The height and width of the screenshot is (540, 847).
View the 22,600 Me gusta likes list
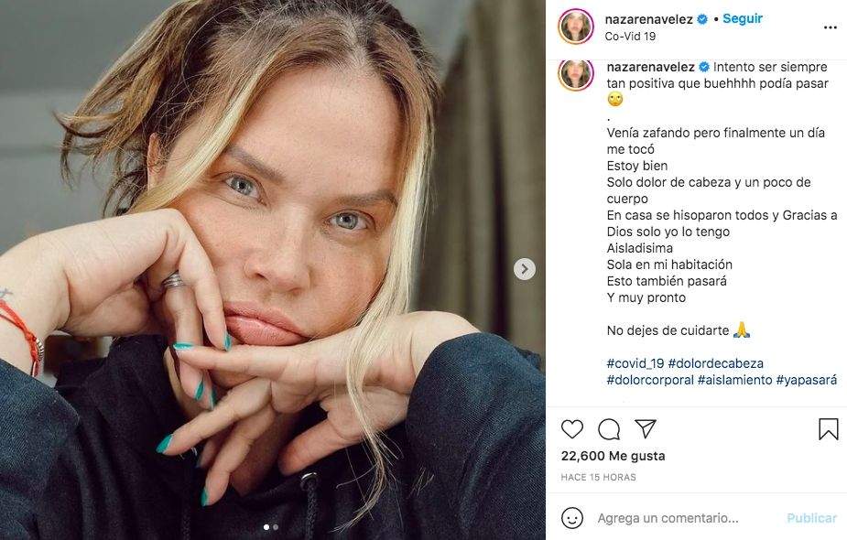[613, 456]
